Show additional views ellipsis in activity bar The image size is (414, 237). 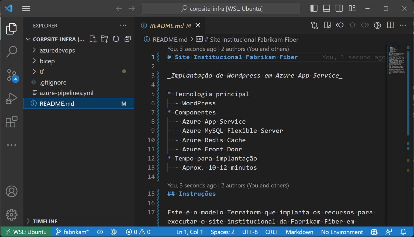(x=12, y=145)
